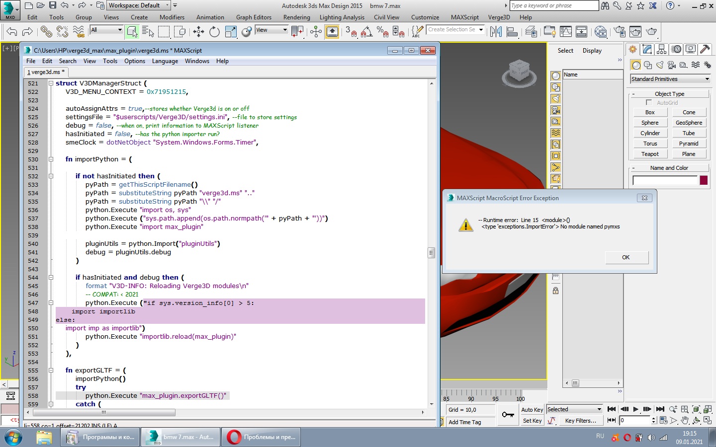Open MAXScript editor Search menu
This screenshot has width=716, height=447.
[x=68, y=61]
